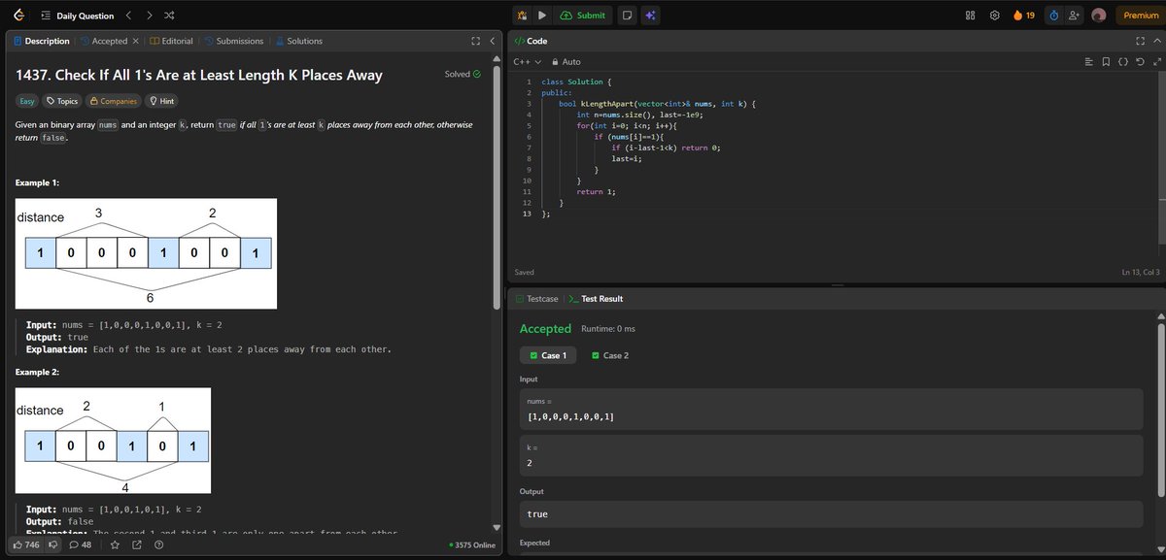Run the code using the Run icon
The image size is (1166, 560).
point(542,16)
